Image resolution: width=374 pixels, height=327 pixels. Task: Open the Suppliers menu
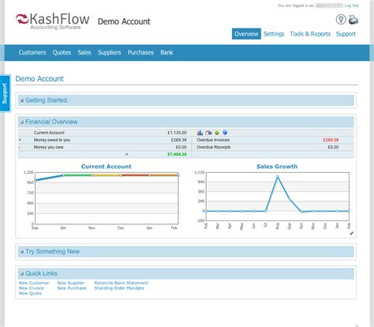tap(110, 52)
